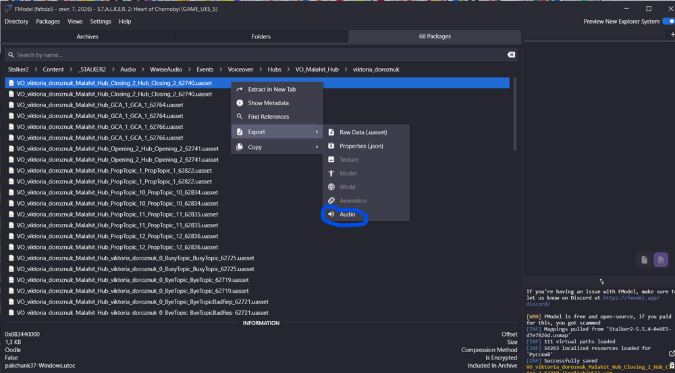Viewport: 675px width, 373px height.
Task: Click the swap arrows icon above the log
Action: click(601, 281)
